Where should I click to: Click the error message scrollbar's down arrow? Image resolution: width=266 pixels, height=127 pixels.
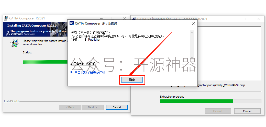tap(192, 57)
